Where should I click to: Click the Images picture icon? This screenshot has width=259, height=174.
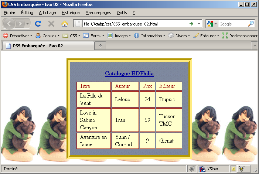click(110, 35)
